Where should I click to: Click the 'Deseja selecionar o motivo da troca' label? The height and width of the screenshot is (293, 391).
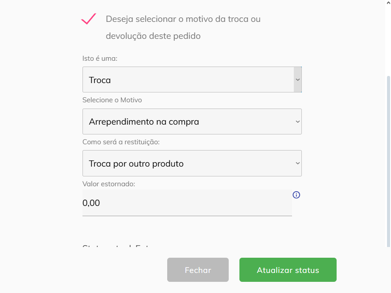click(x=183, y=28)
